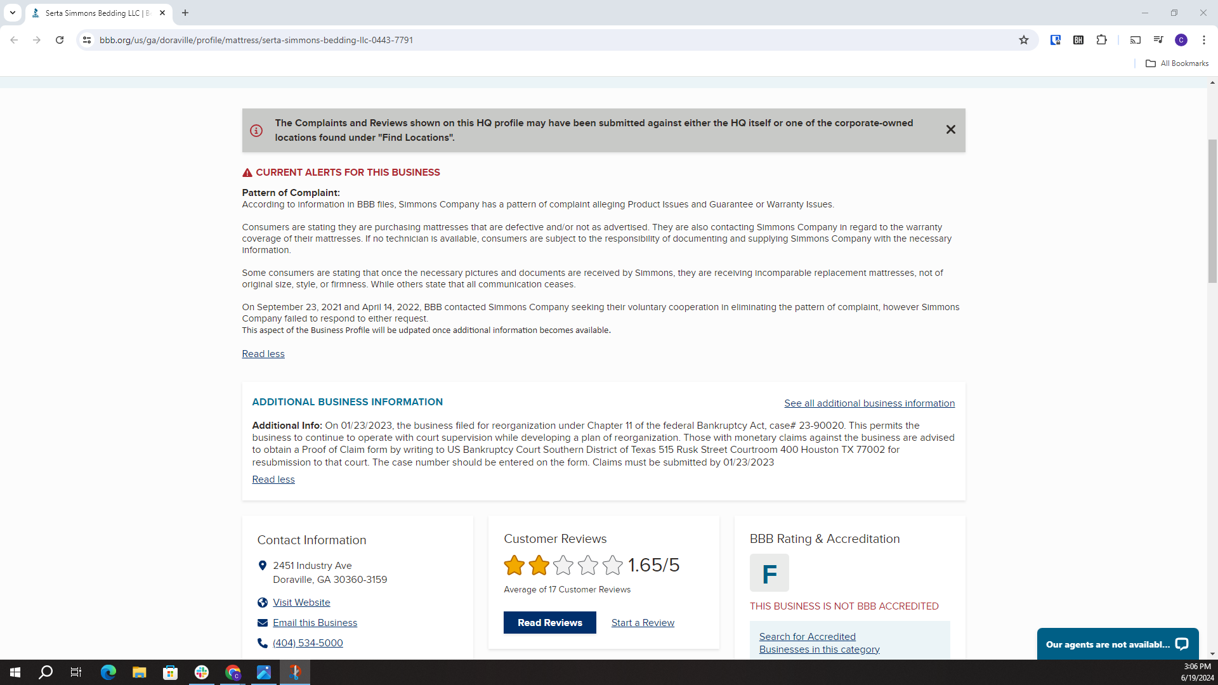The width and height of the screenshot is (1218, 685).
Task: Reload the BBB page
Action: (x=60, y=40)
